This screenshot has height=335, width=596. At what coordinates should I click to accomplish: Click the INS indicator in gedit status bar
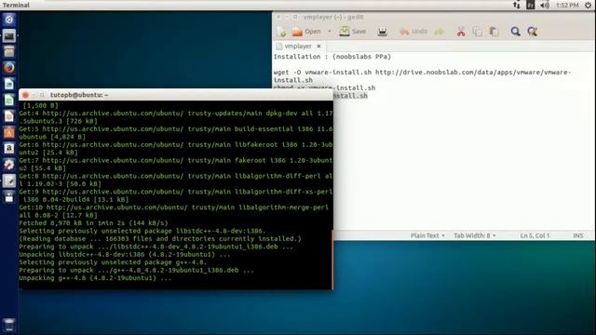click(578, 235)
